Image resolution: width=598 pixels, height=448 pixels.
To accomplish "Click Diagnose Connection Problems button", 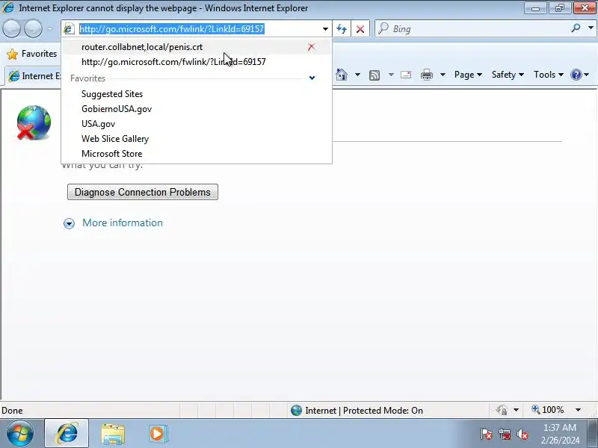I will pos(143,192).
